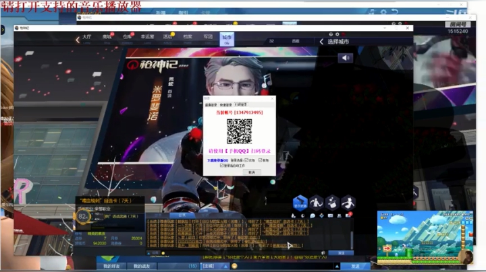The width and height of the screenshot is (486, 272).
Task: Click the bottom chat text input
Action: click(x=286, y=266)
